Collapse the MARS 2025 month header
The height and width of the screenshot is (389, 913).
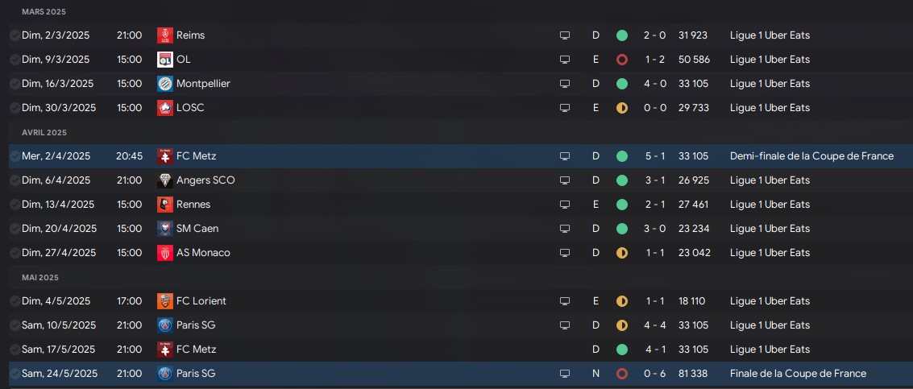click(x=44, y=11)
